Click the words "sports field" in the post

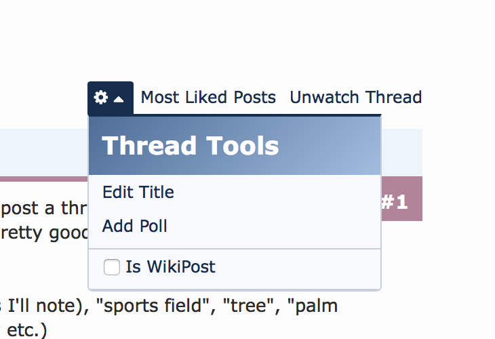(x=153, y=306)
